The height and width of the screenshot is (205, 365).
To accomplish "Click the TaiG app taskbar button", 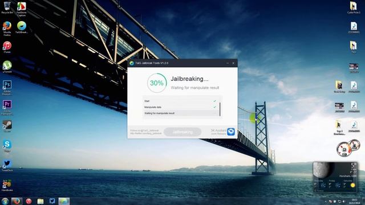I will click(64, 201).
